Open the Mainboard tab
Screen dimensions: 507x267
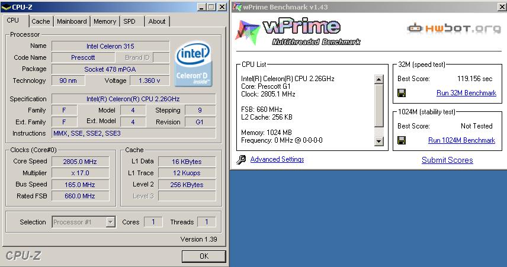click(72, 21)
